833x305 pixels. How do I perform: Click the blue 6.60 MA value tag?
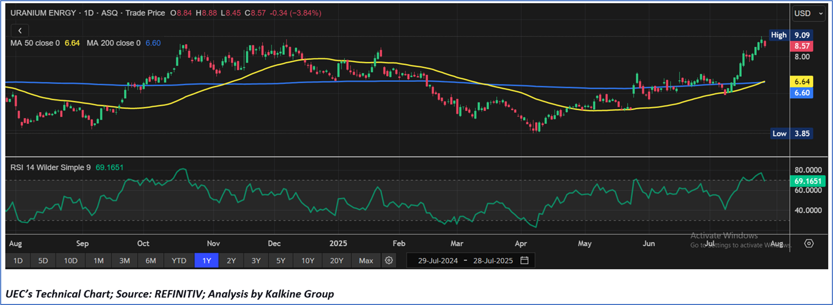pos(802,93)
